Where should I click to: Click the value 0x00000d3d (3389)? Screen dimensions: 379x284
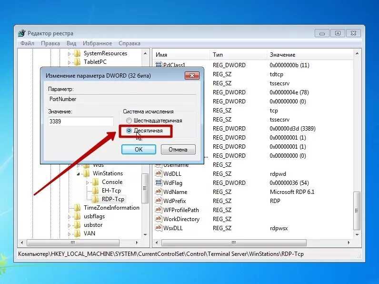pos(292,129)
